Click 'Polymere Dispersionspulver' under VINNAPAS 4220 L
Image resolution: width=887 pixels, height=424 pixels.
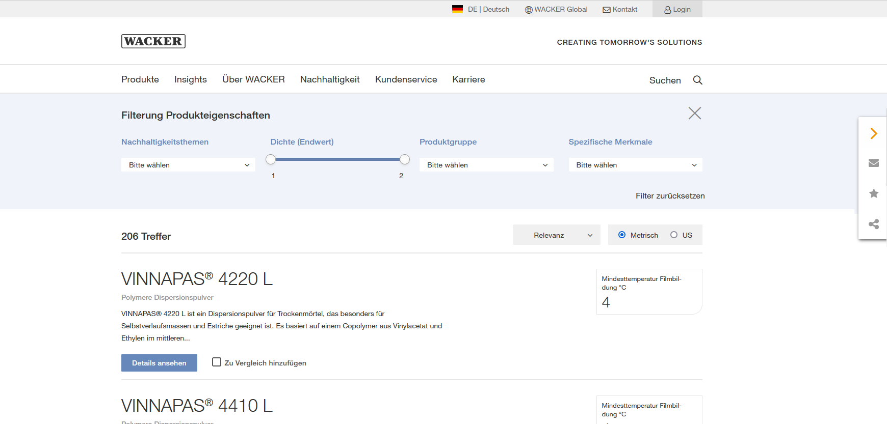(x=167, y=297)
